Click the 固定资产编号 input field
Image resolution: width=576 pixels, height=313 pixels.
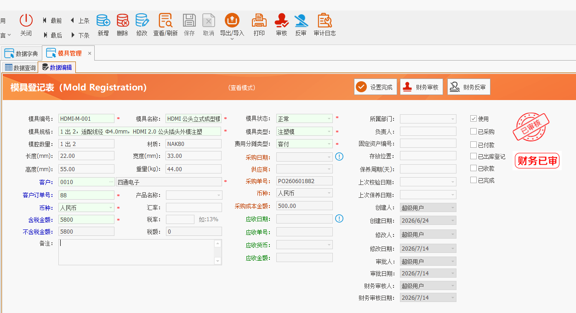tap(428, 144)
